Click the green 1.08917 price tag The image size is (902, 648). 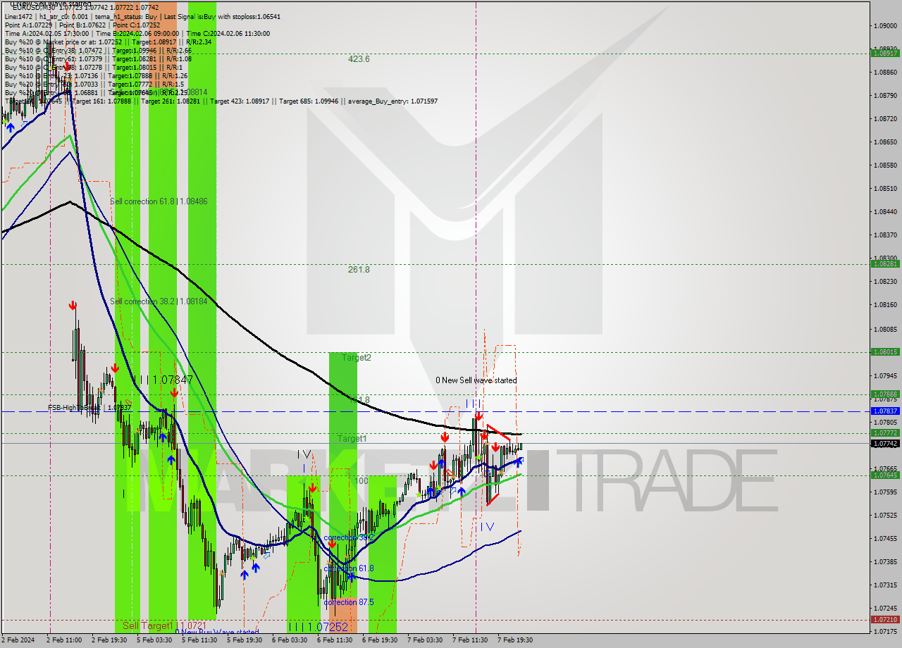(x=885, y=53)
